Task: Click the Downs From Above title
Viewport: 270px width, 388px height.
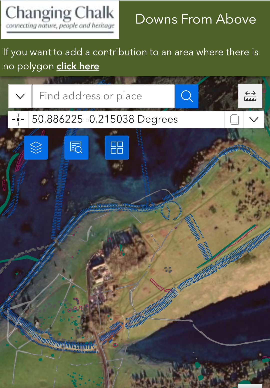Action: click(196, 19)
